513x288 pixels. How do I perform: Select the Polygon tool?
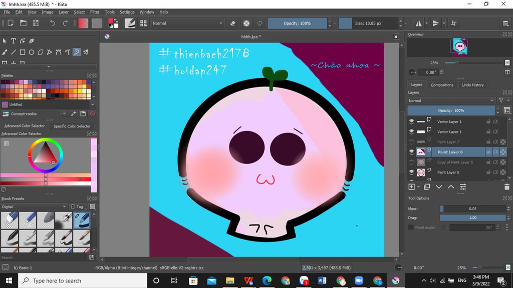41,52
